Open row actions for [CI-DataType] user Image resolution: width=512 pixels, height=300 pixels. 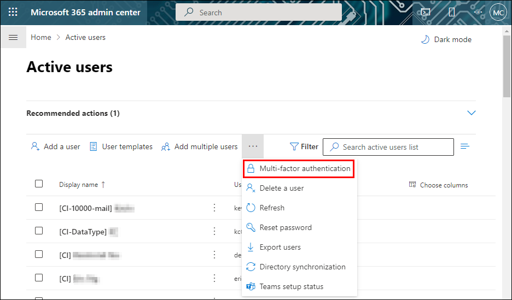click(214, 231)
